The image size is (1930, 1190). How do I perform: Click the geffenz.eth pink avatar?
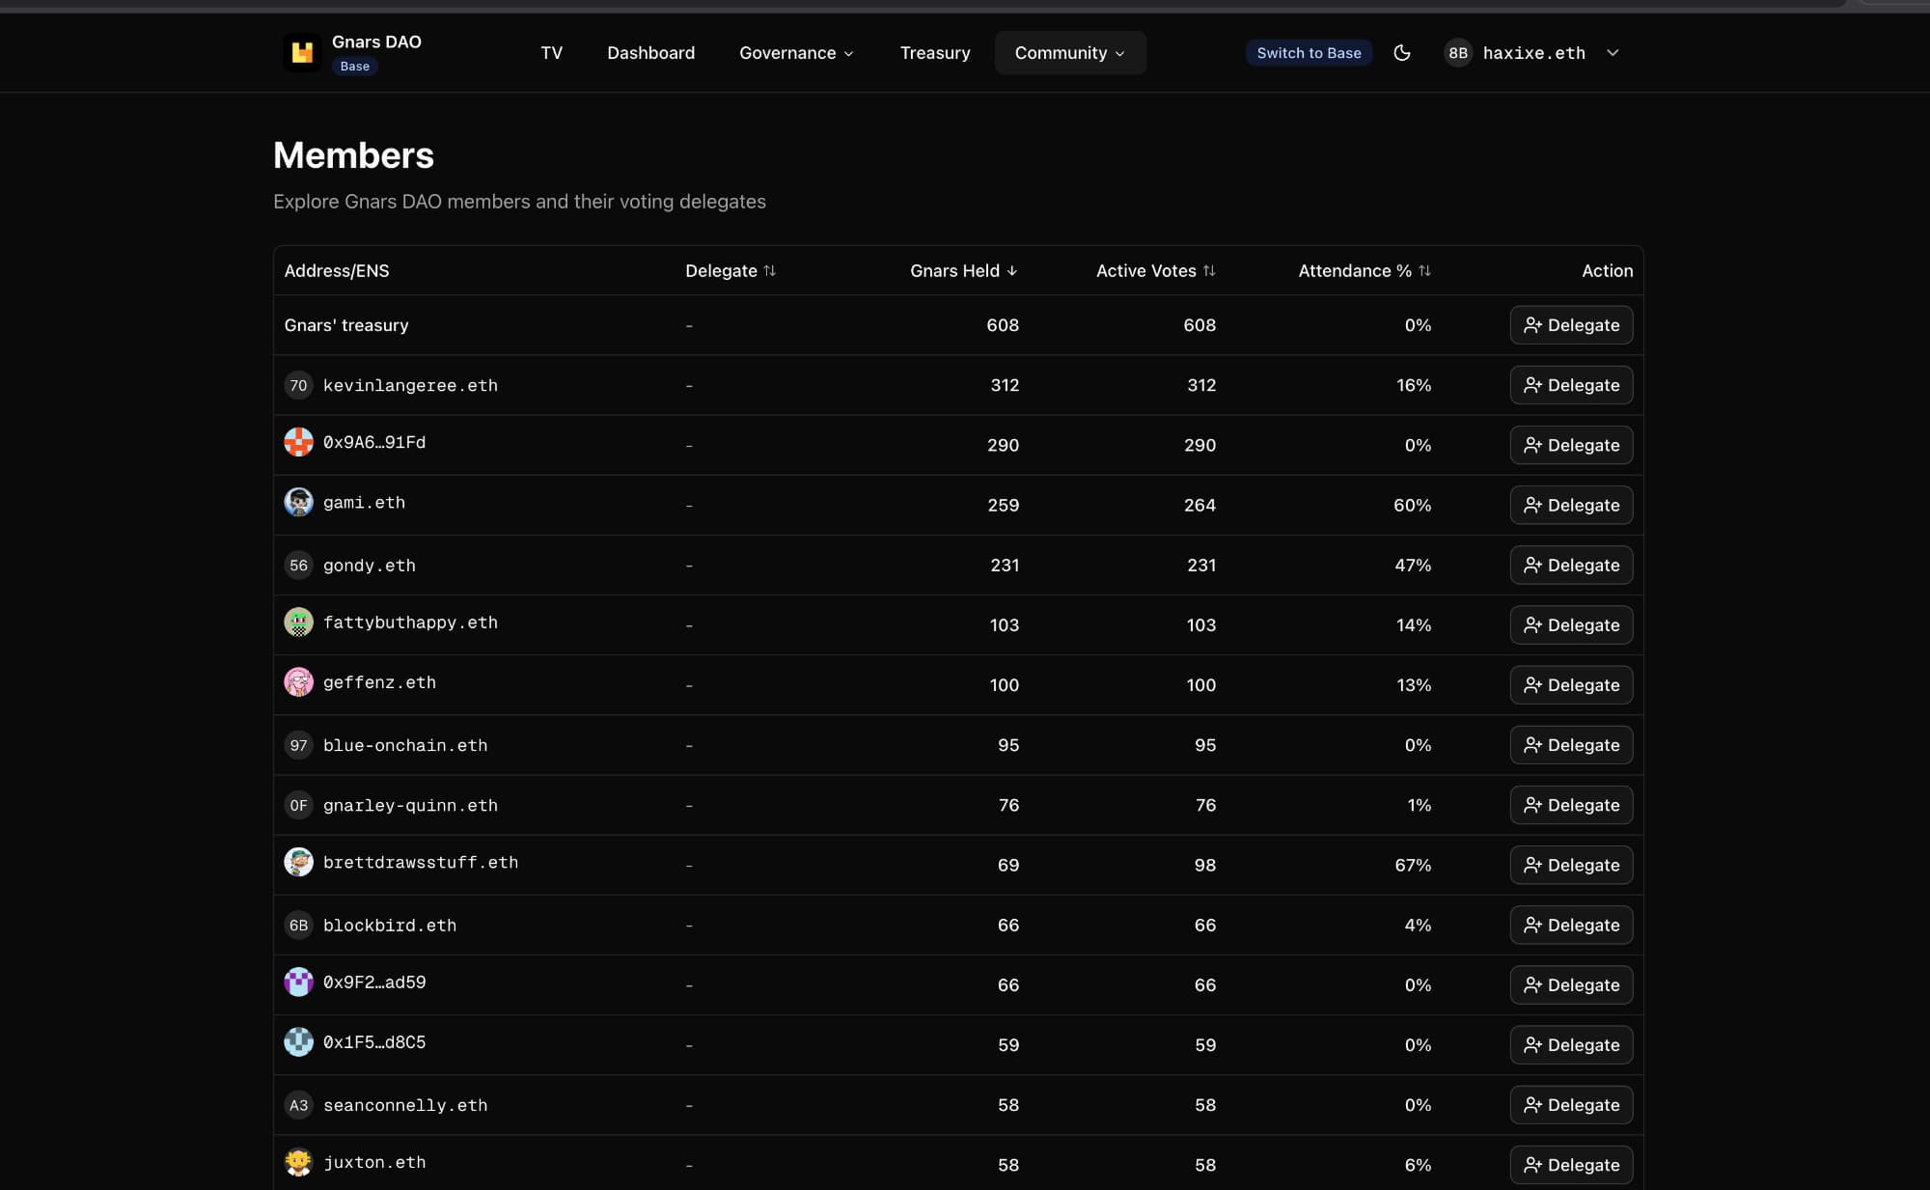298,682
